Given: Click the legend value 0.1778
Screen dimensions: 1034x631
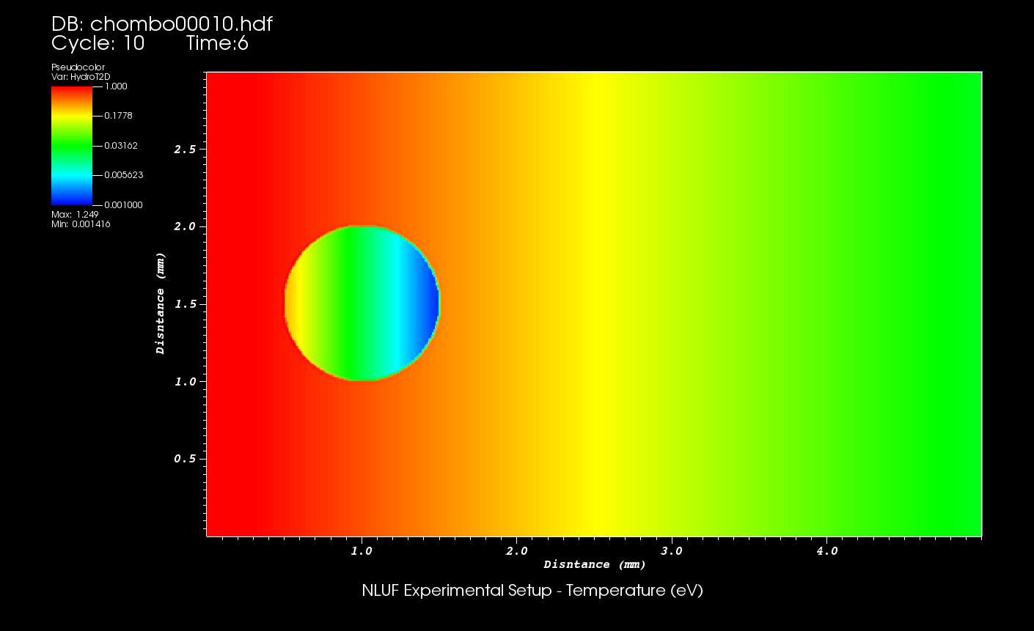Looking at the screenshot, I should pos(118,116).
